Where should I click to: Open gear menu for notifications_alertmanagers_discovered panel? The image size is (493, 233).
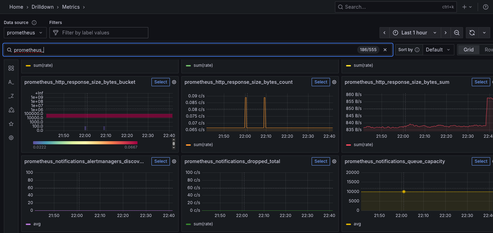[174, 161]
